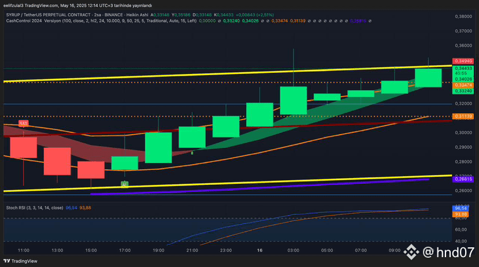Click the first red candle above 11:00
479x267 pixels.
[24, 147]
